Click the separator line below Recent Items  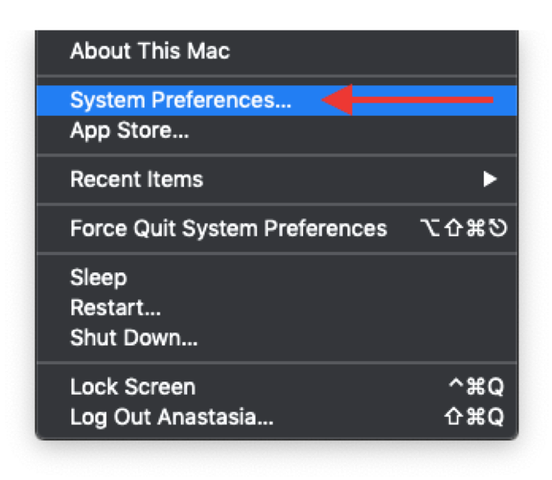click(276, 203)
